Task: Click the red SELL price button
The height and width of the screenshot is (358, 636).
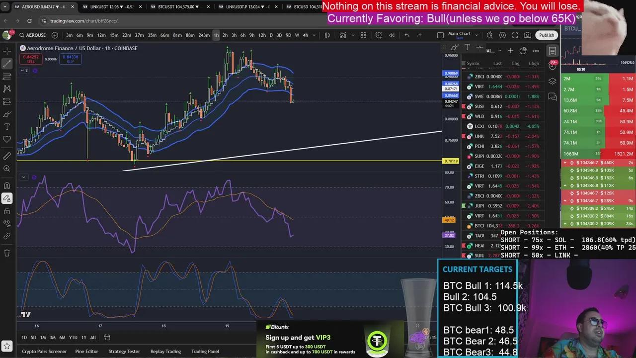Action: click(x=30, y=59)
